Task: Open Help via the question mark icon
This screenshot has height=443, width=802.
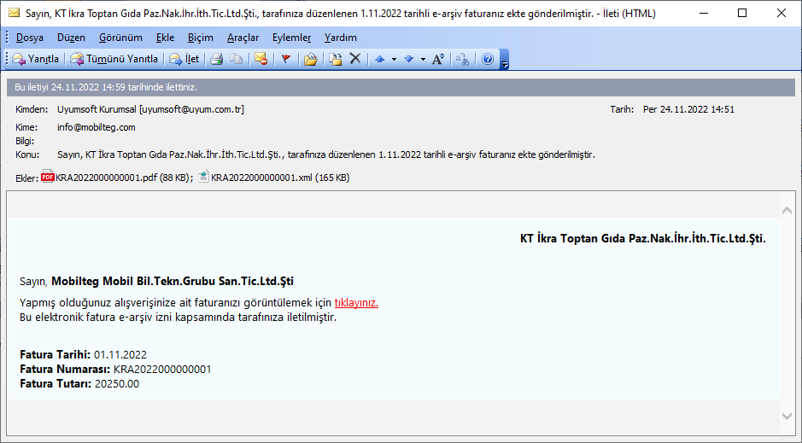Action: coord(488,59)
